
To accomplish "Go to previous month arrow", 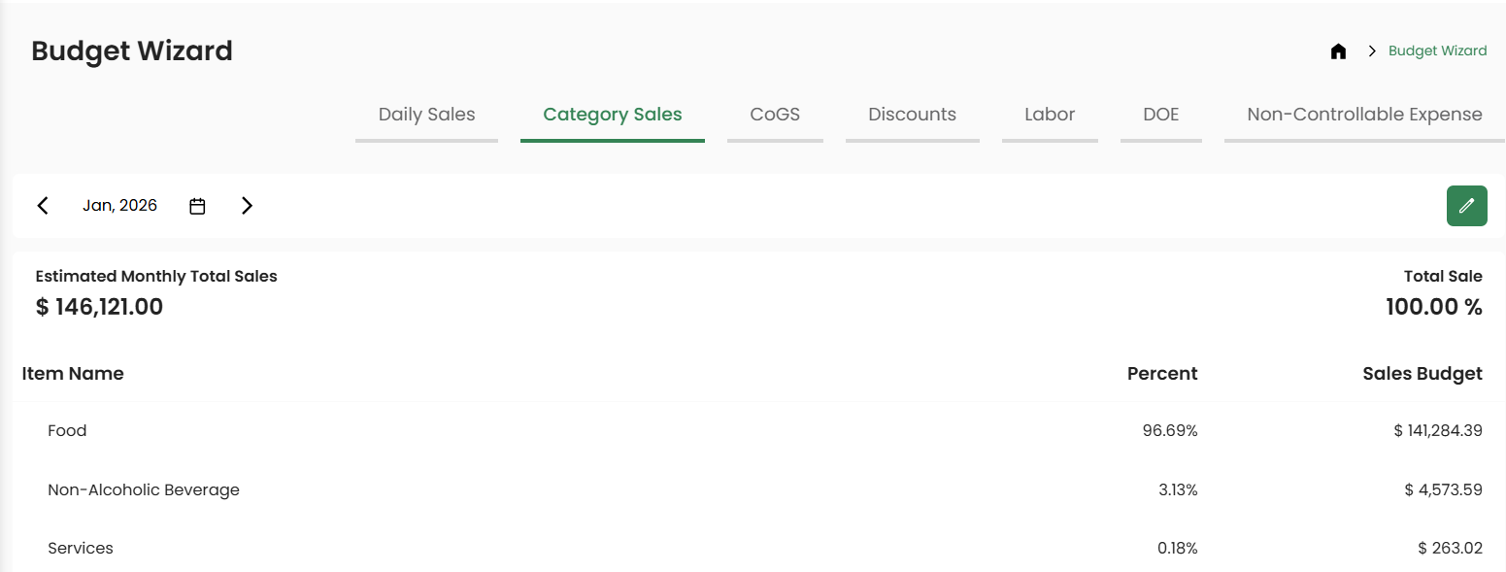I will click(43, 206).
